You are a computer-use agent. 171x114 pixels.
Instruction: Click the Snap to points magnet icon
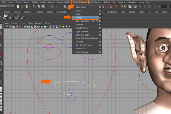point(106,7)
